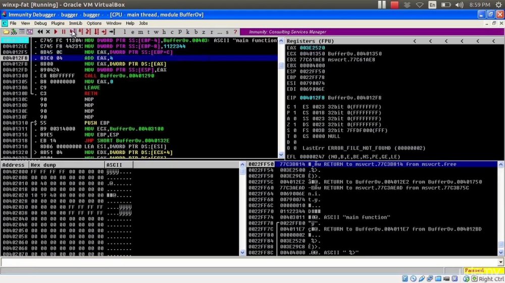Open the File menu
Screen dimensions: 505x283
coord(13,23)
